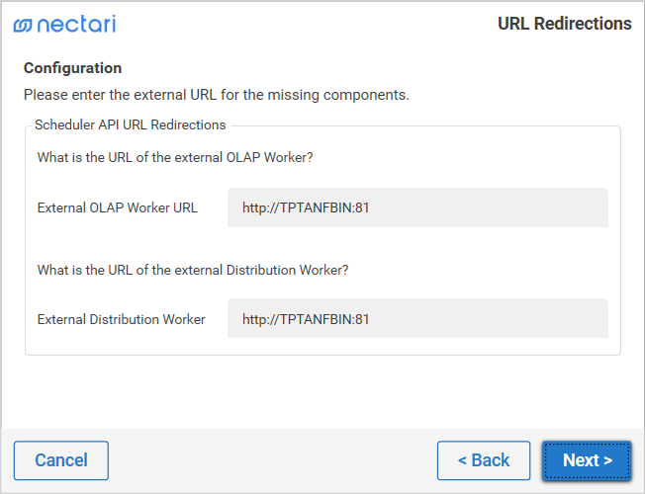Image resolution: width=645 pixels, height=494 pixels.
Task: Click the external OLAP Worker question text
Action: pos(175,157)
